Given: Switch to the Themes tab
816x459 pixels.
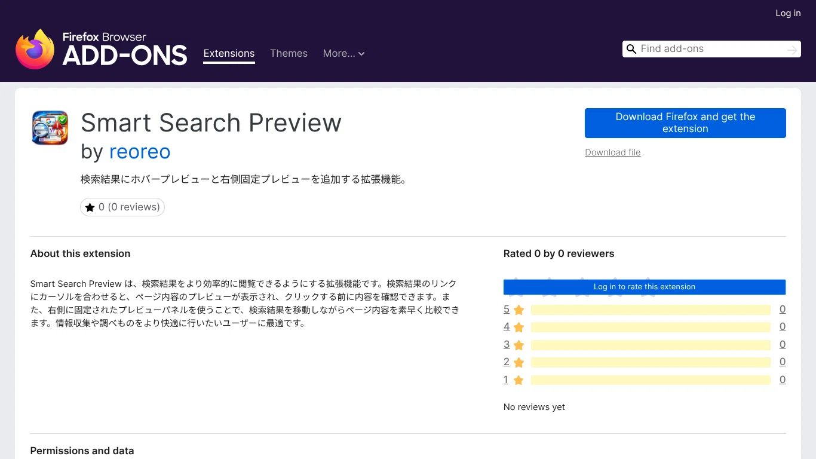Looking at the screenshot, I should (289, 53).
